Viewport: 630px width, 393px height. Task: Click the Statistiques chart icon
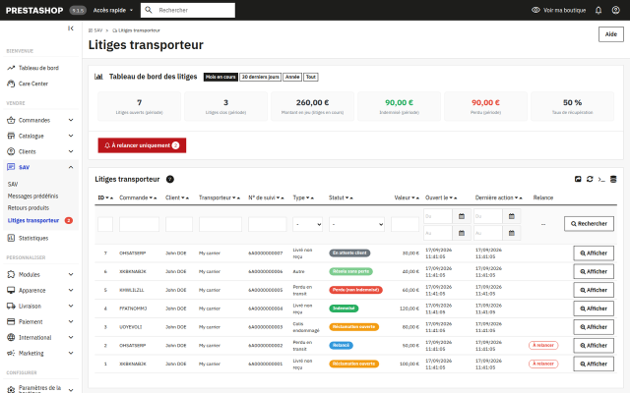tap(11, 238)
